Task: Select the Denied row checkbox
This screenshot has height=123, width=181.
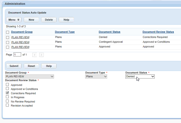Action: coord(8,37)
